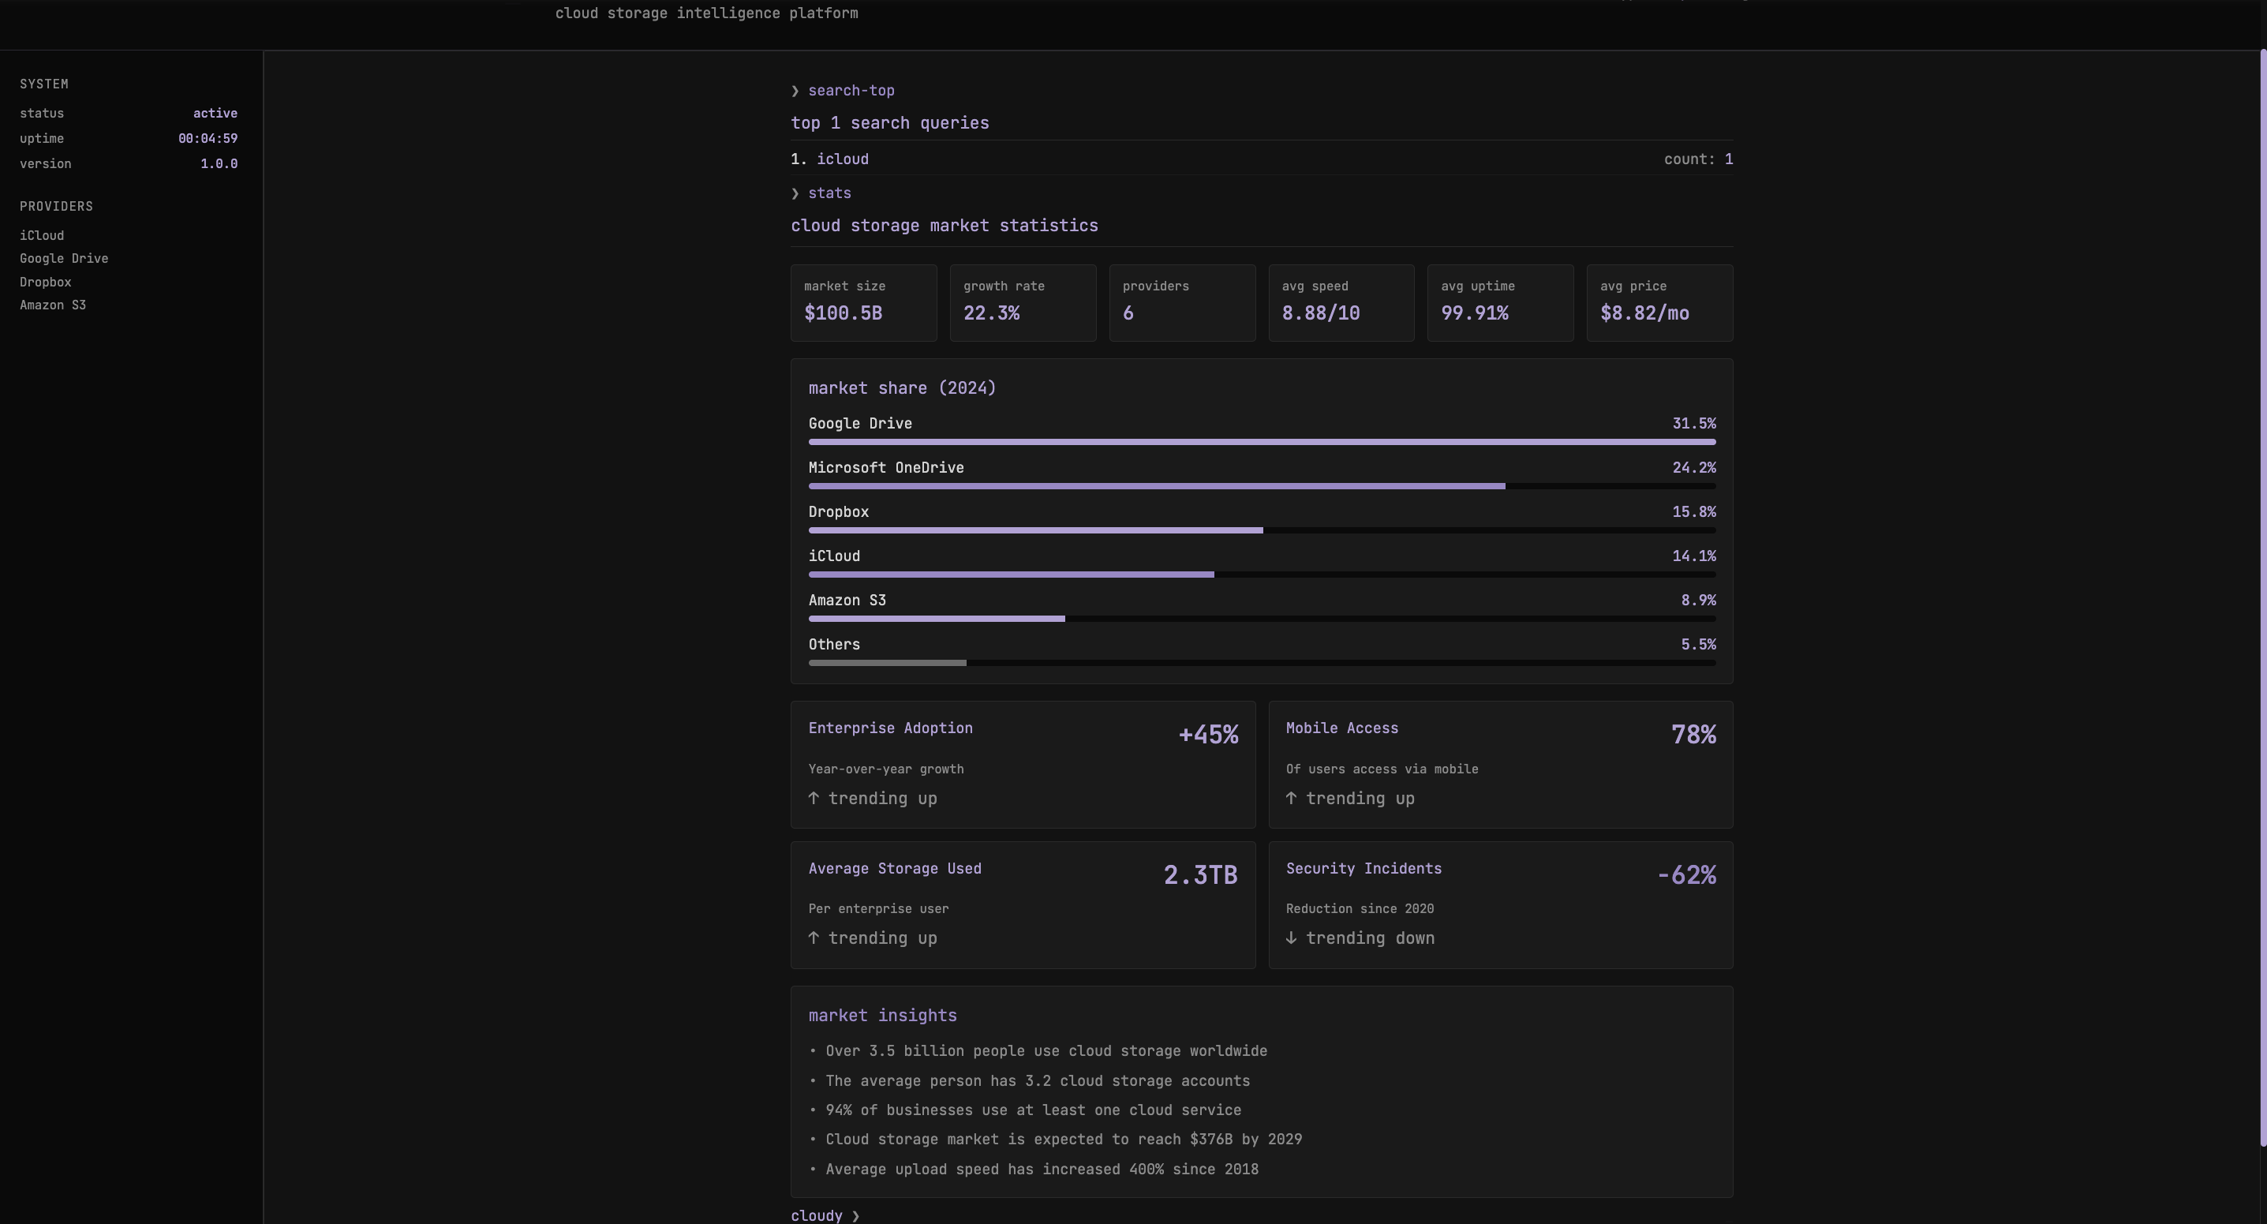The image size is (2267, 1224).
Task: Select the iCloud provider in the sidebar
Action: (41, 235)
